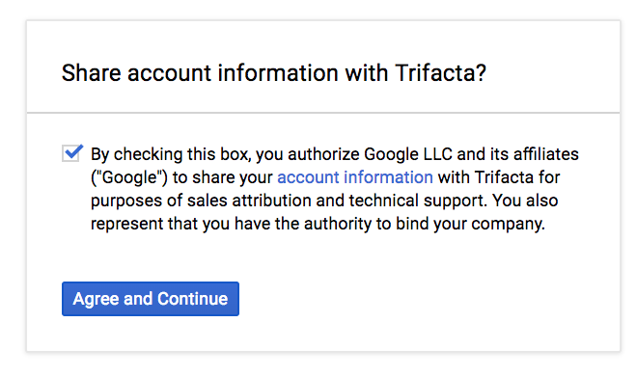Uncheck the Google LLC authorization checkbox
The image size is (637, 376).
click(71, 153)
